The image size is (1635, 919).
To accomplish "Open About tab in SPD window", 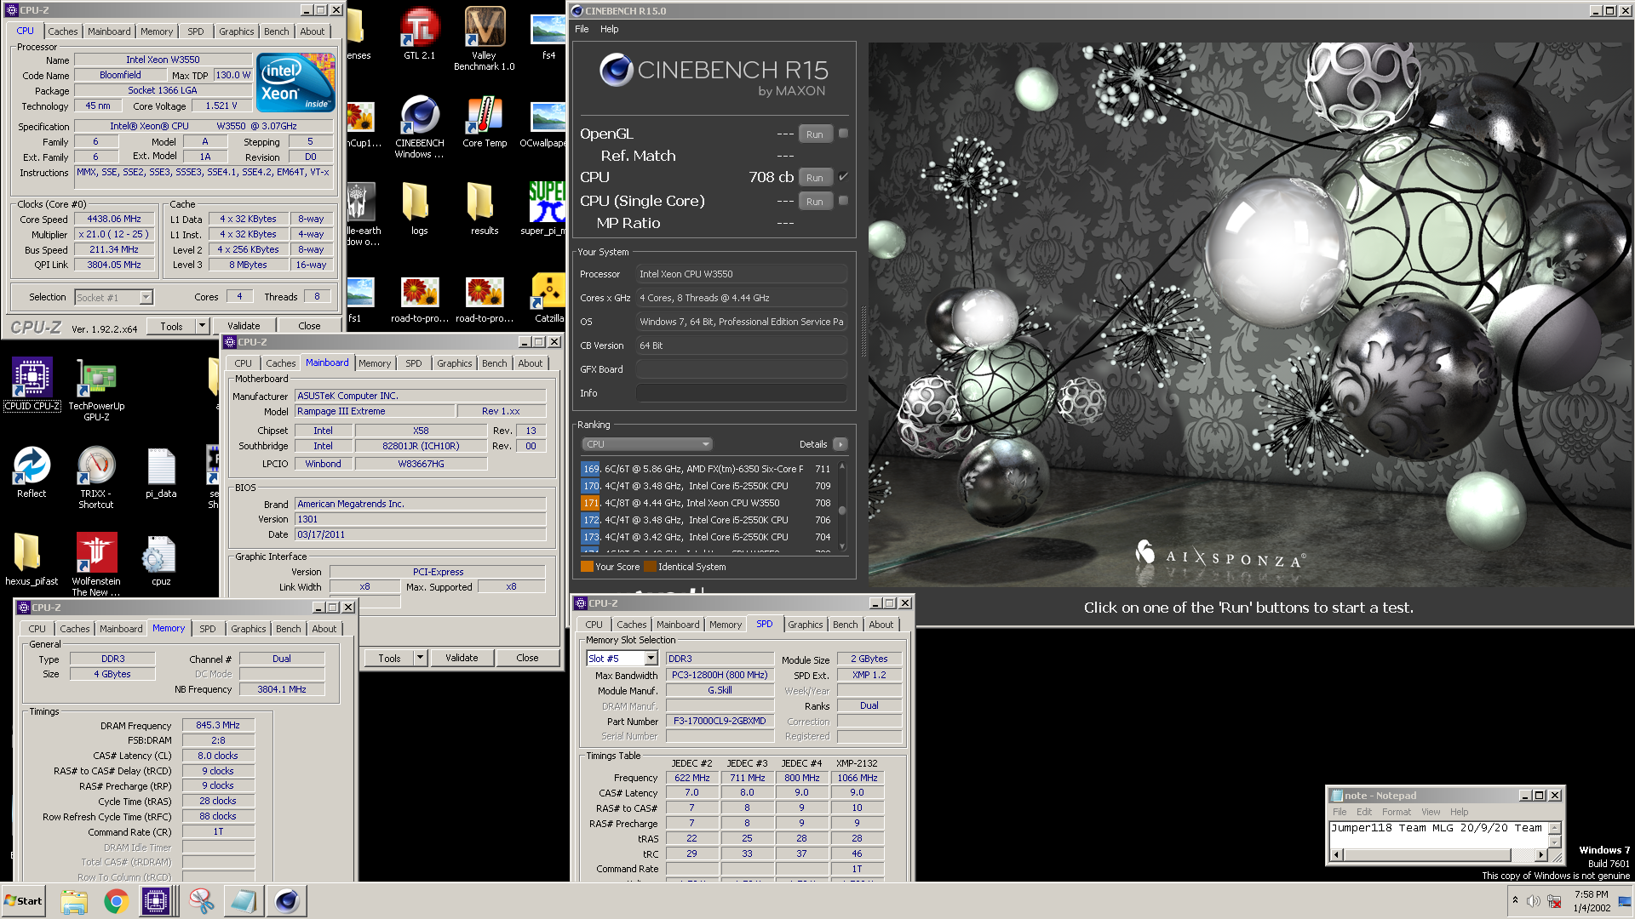I will click(x=881, y=625).
